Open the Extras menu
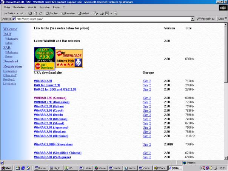 (56, 7)
